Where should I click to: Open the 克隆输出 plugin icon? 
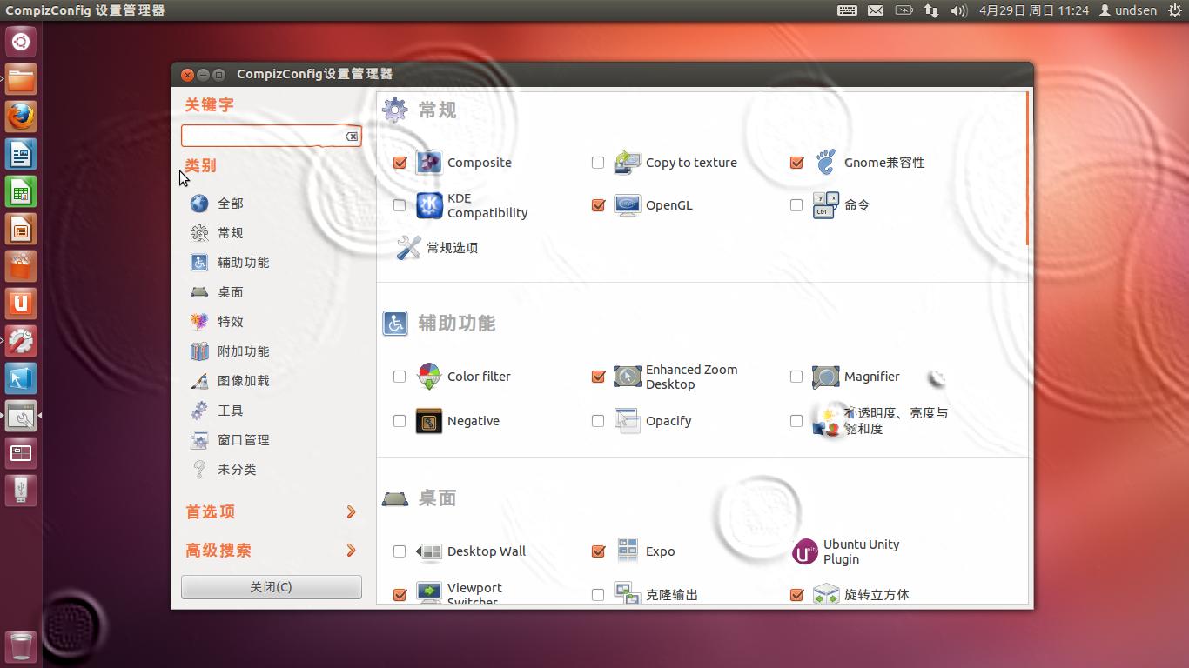[x=628, y=593]
